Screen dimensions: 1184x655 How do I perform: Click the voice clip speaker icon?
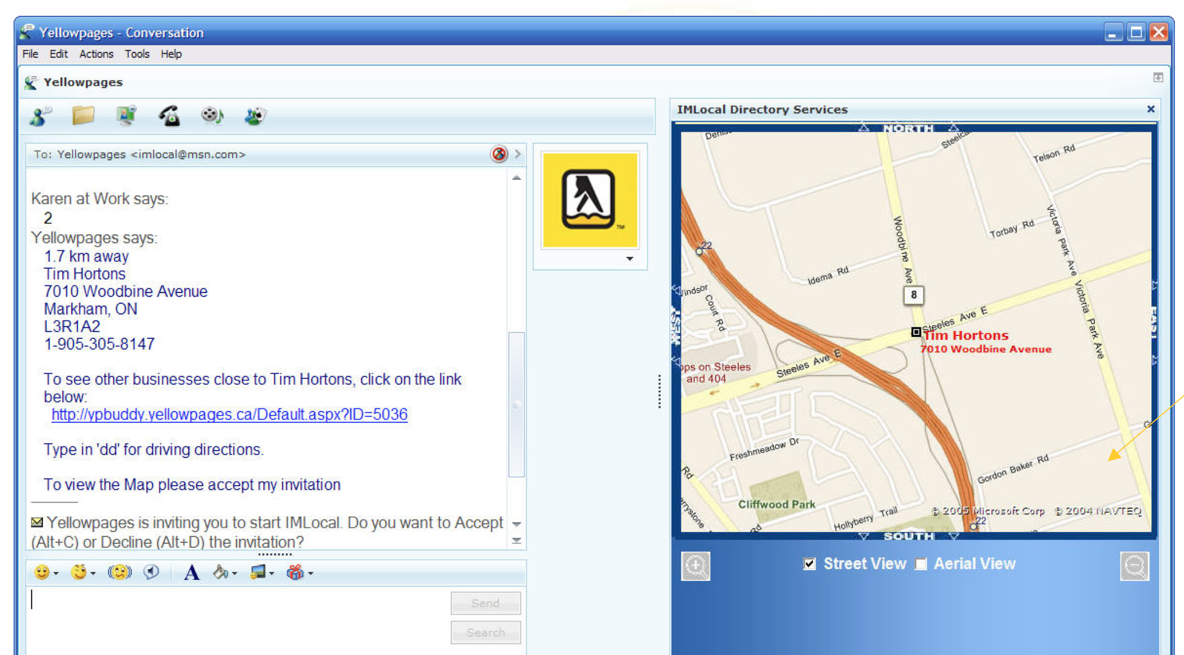click(x=151, y=573)
